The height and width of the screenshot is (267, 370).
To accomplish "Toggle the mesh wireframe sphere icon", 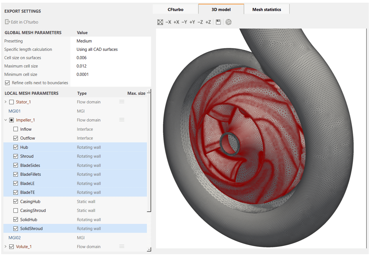I will coord(229,22).
